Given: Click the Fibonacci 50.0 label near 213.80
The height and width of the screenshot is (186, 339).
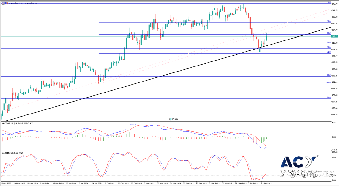Looking at the screenshot, I should pos(328,43).
